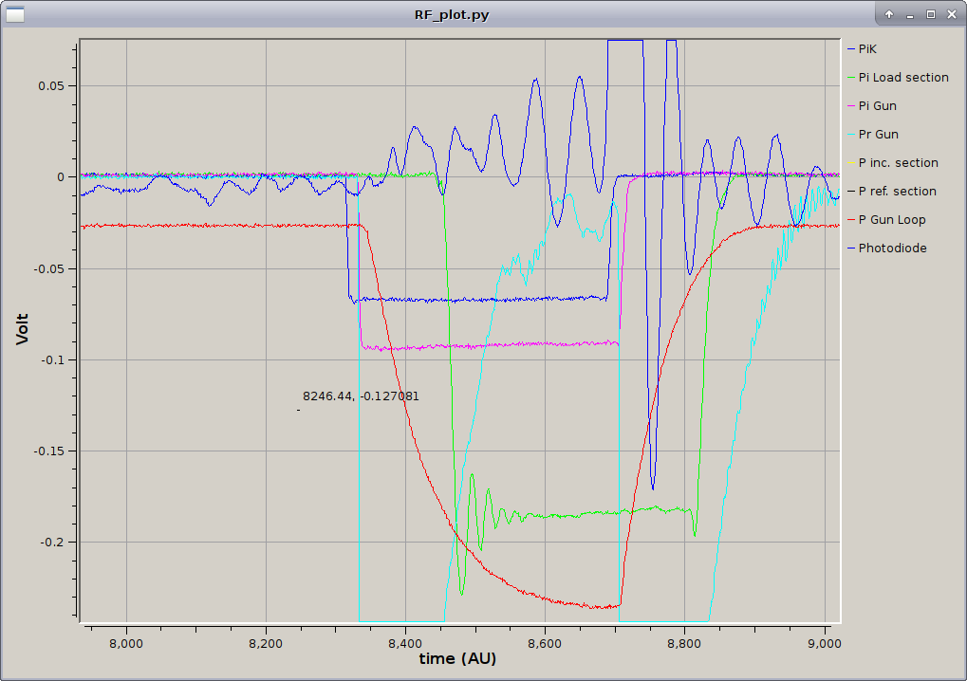Maximize the RF_plot.py window

[x=930, y=14]
